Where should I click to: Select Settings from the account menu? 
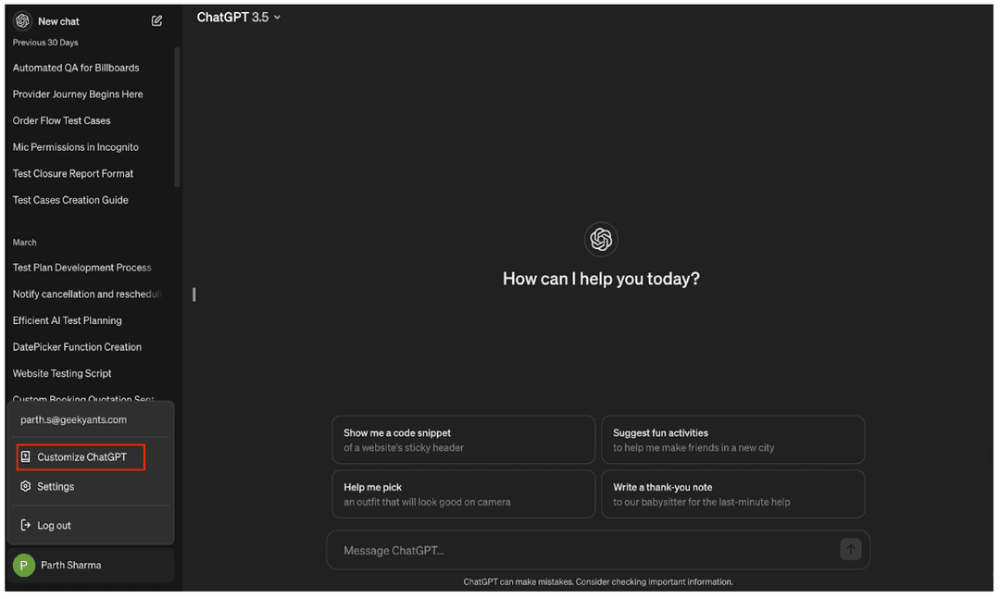[x=56, y=486]
